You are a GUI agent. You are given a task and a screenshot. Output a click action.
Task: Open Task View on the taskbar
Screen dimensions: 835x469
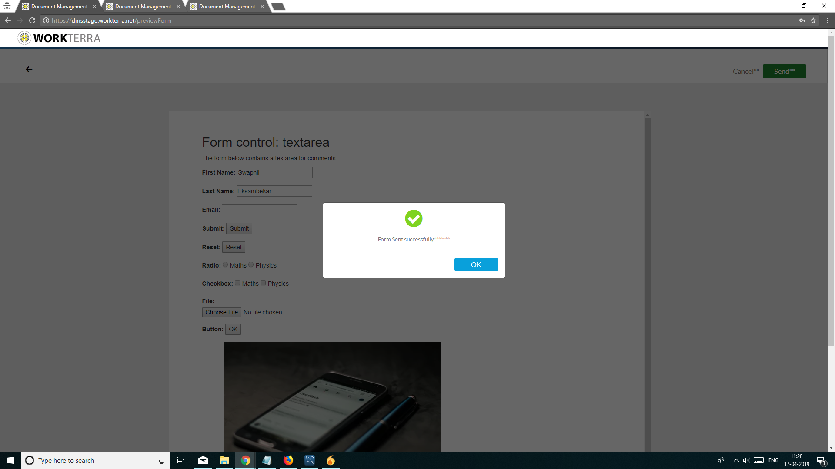[x=180, y=460]
